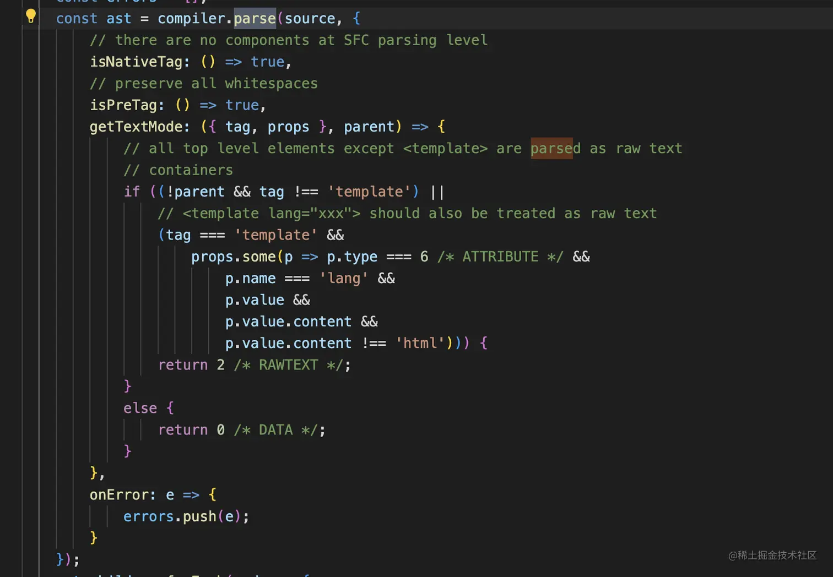Click the 'errors.push(e)' statement

186,517
